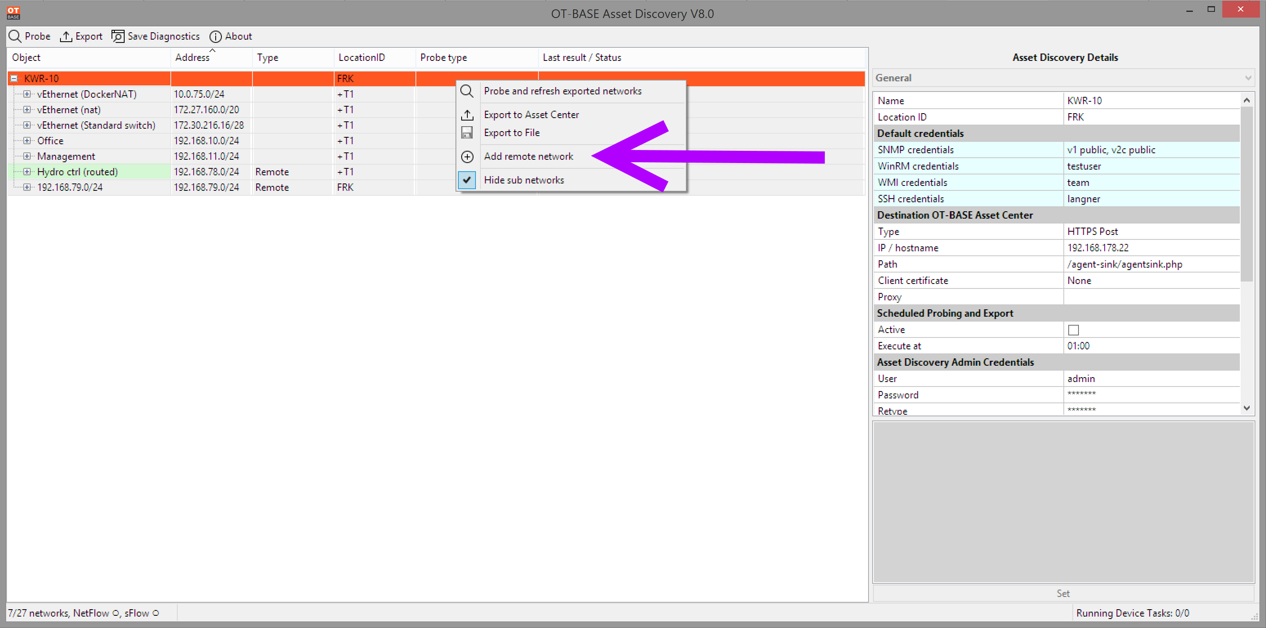Open the General details dropdown
This screenshot has height=628, width=1266.
[1063, 78]
